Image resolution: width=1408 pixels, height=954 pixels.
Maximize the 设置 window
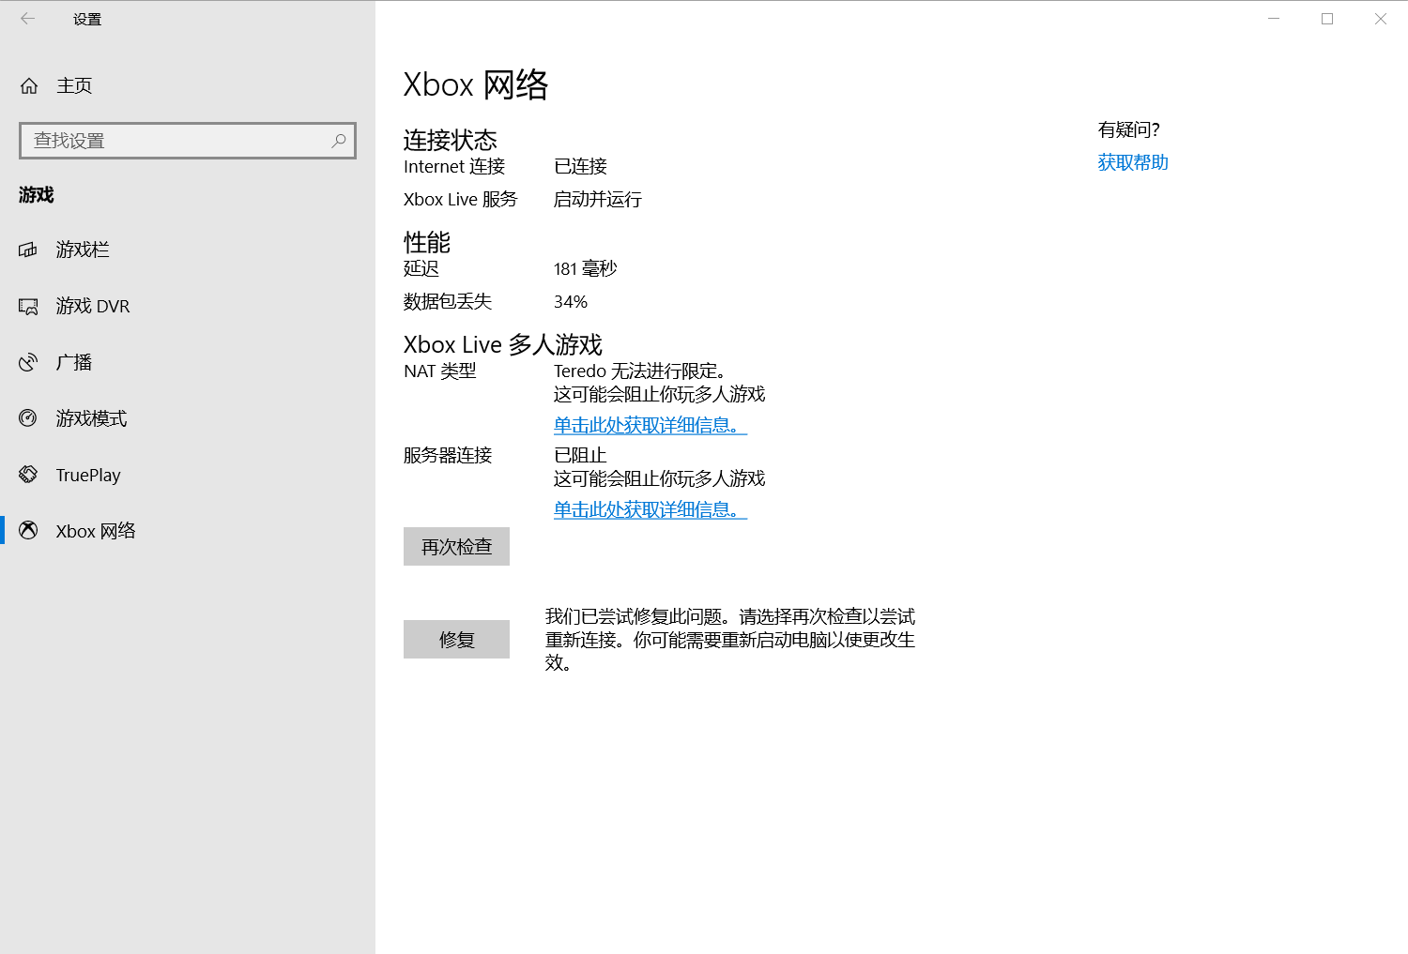pyautogui.click(x=1327, y=19)
